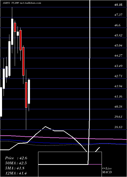
Task: Click the 41.16 price axis label
Action: click(119, 97)
